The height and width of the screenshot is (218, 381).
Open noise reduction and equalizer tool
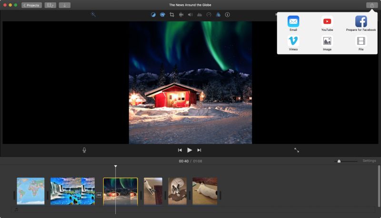coord(200,15)
